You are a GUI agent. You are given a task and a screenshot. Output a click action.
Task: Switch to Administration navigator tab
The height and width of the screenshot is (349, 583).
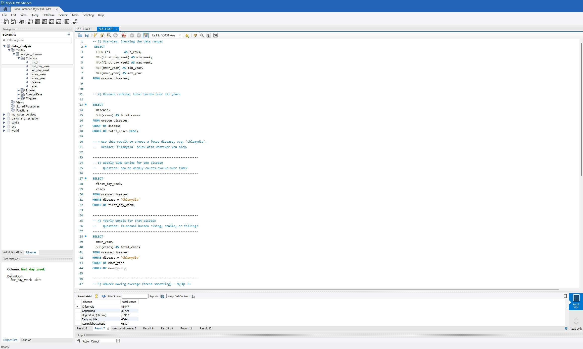[x=13, y=252]
